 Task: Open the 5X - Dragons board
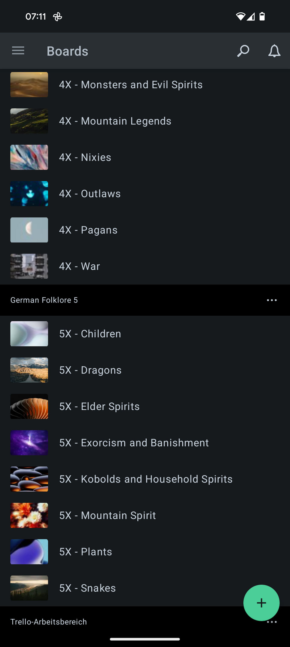click(90, 370)
